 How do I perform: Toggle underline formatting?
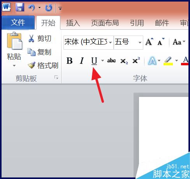94,61
